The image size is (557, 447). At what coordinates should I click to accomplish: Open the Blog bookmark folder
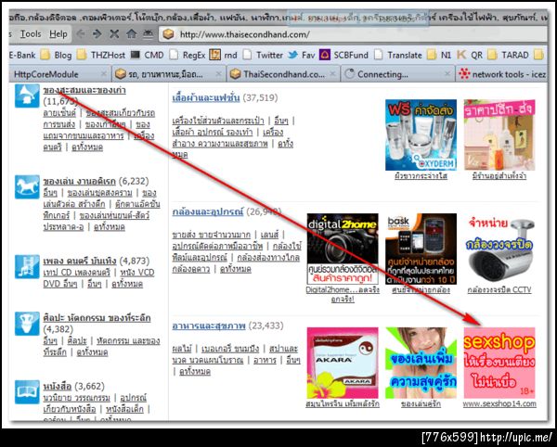coord(57,55)
